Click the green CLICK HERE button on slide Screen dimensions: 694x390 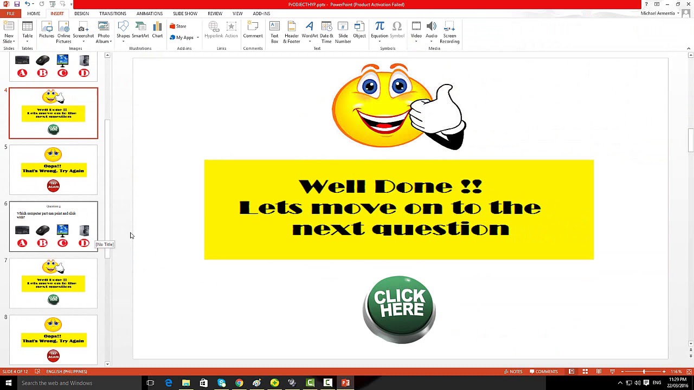click(x=399, y=310)
